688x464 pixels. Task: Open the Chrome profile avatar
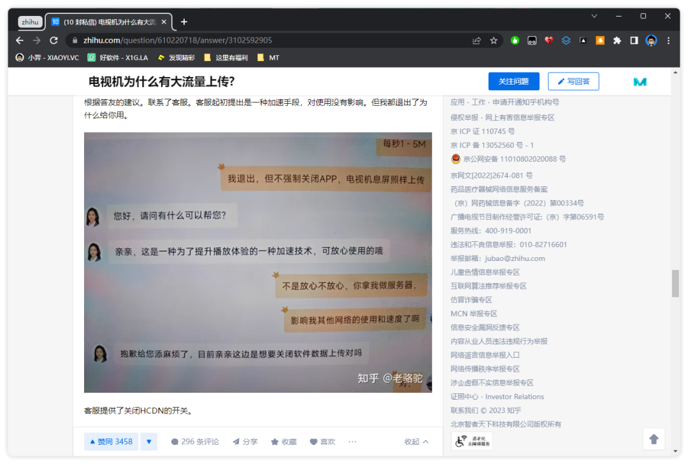pyautogui.click(x=651, y=40)
